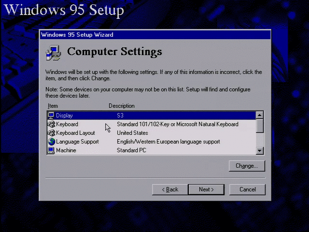Click the list scrollbar down arrow
Image resolution: width=309 pixels, height=232 pixels.
click(260, 151)
